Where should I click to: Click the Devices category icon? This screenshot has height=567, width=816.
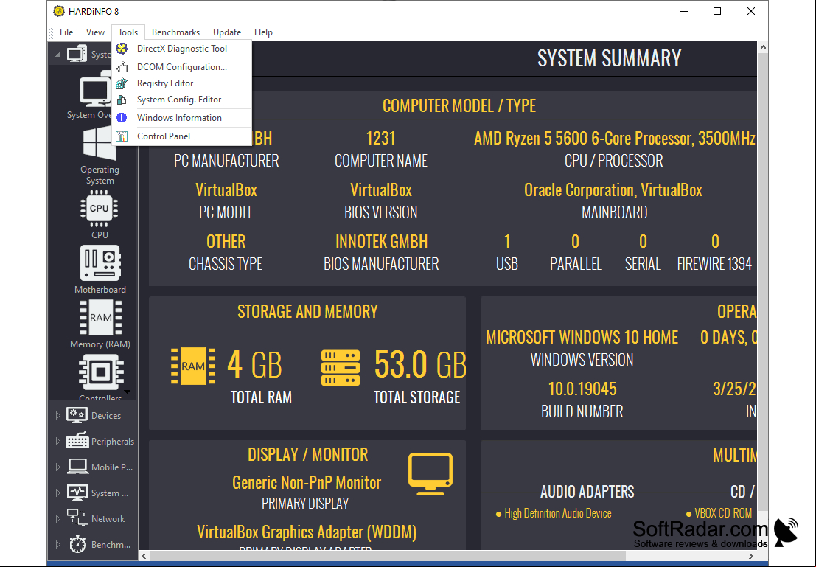pyautogui.click(x=77, y=416)
